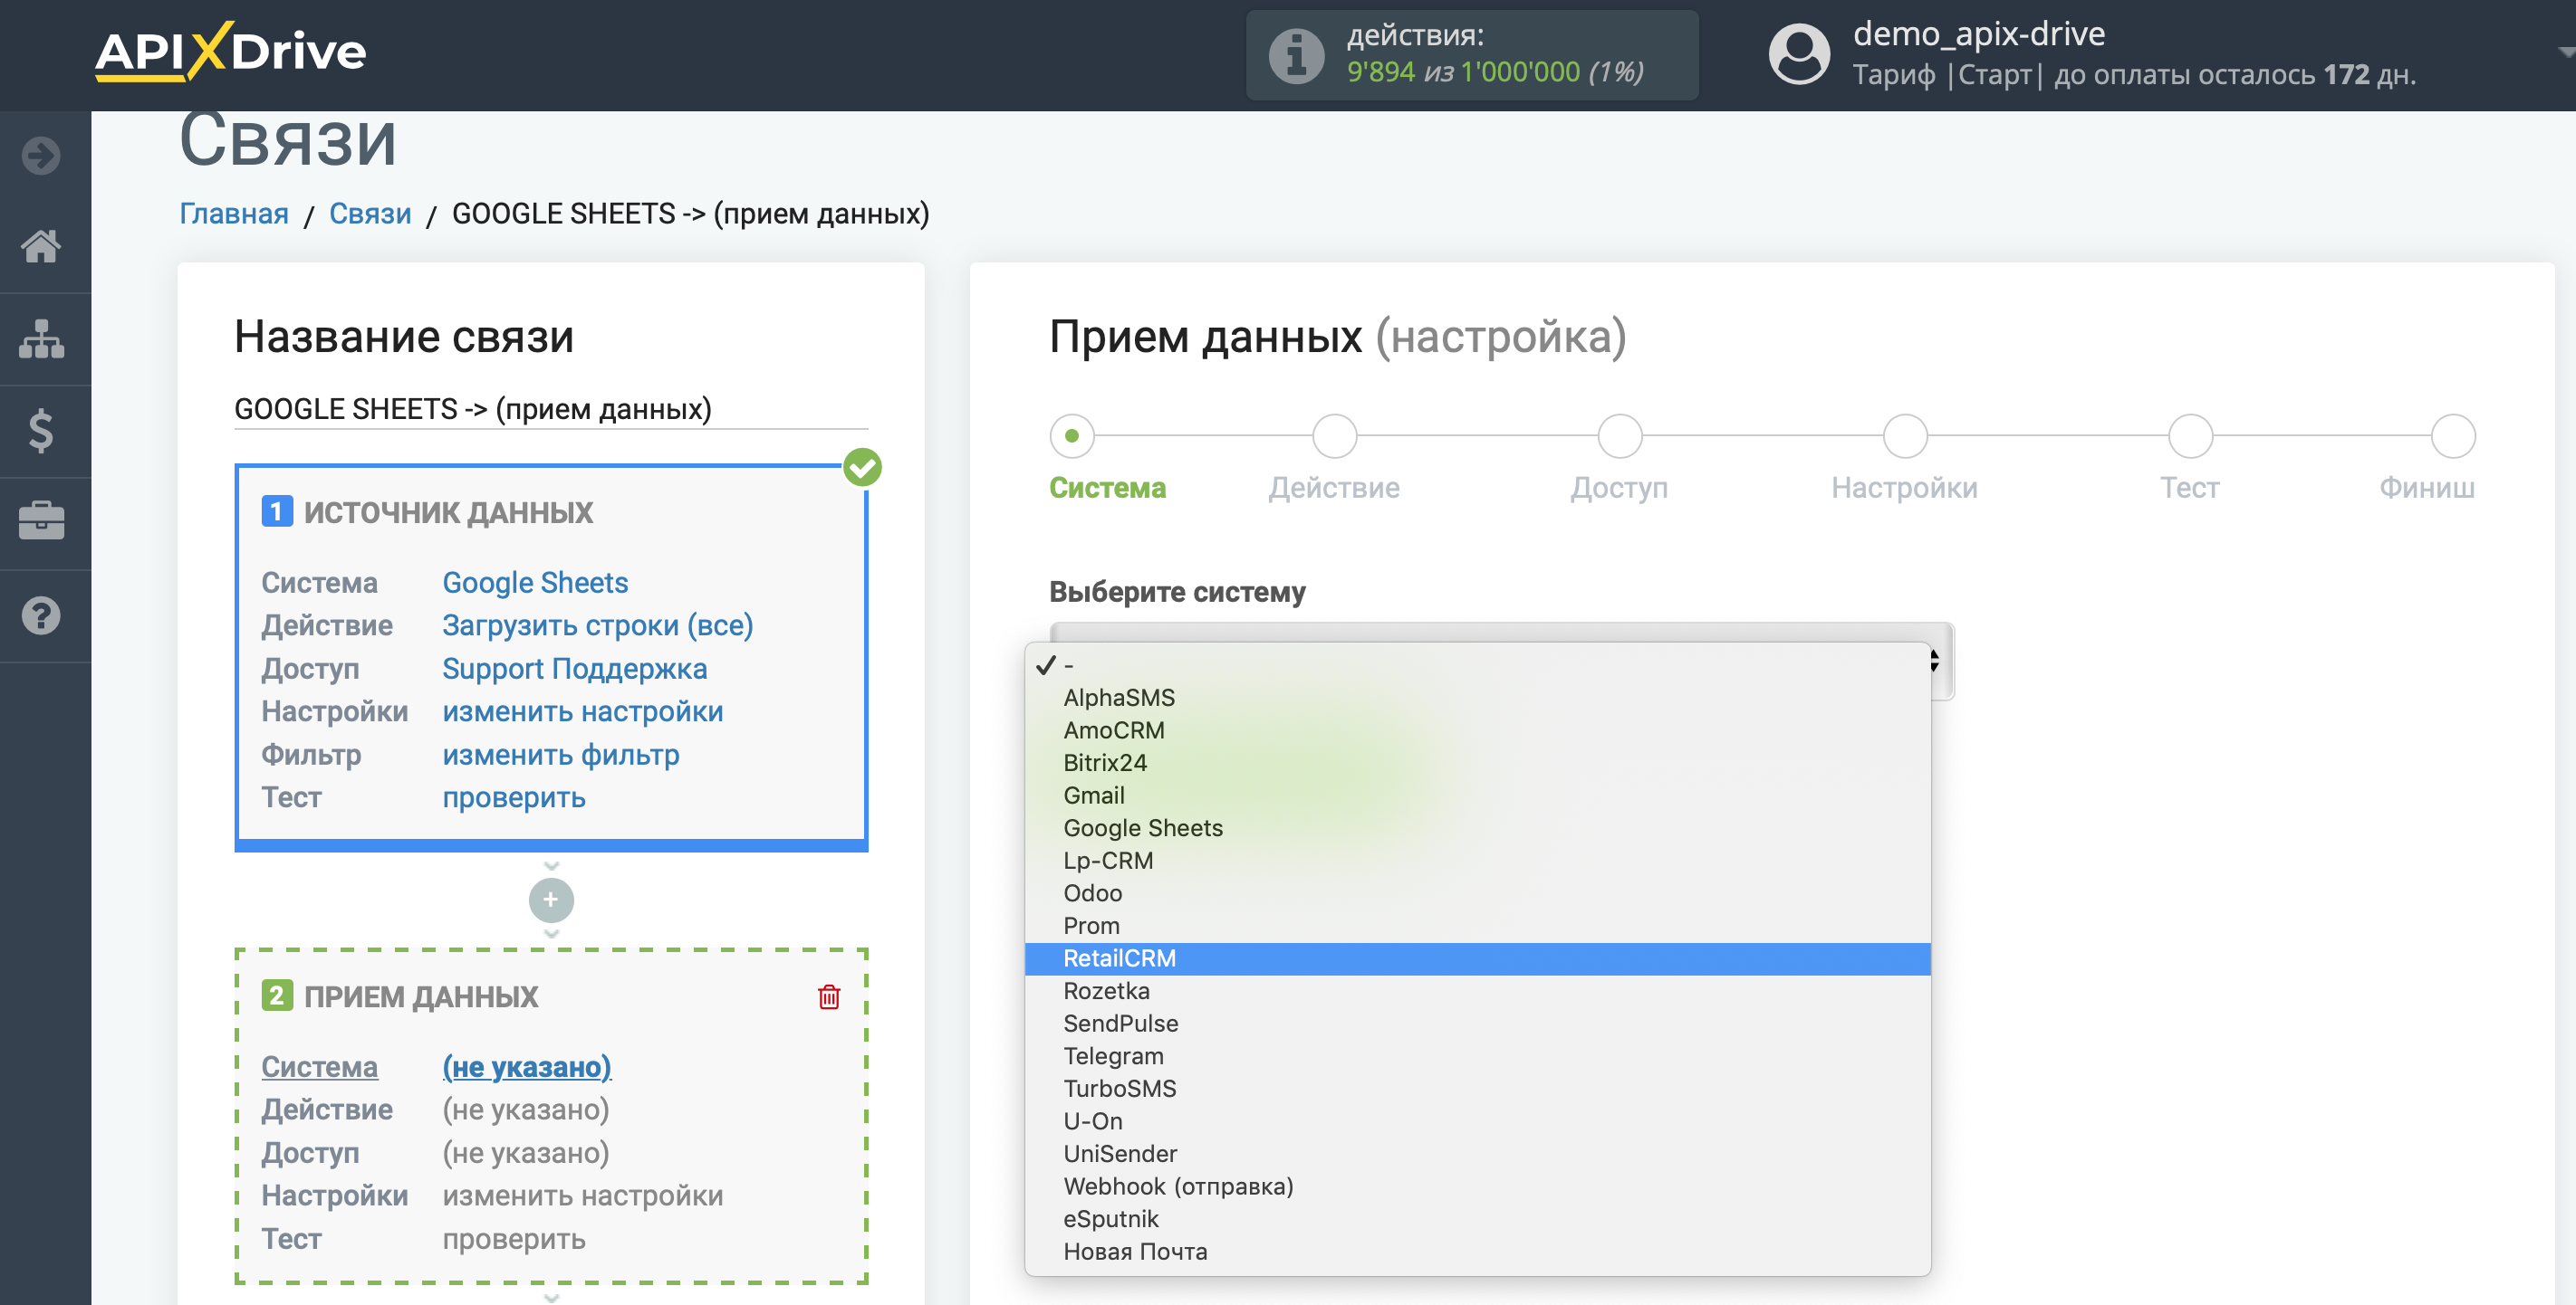Add a step with the plus button

[x=551, y=900]
